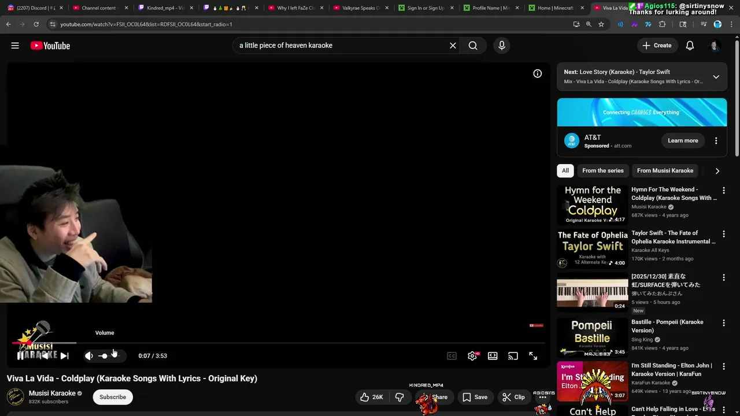This screenshot has width=740, height=416.
Task: Open Chrome profile avatar in toolbar
Action: click(717, 24)
